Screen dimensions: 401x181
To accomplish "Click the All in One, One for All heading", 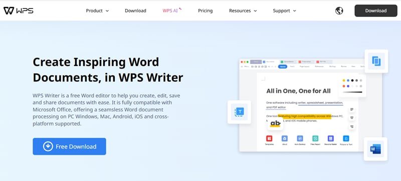I will coord(298,91).
